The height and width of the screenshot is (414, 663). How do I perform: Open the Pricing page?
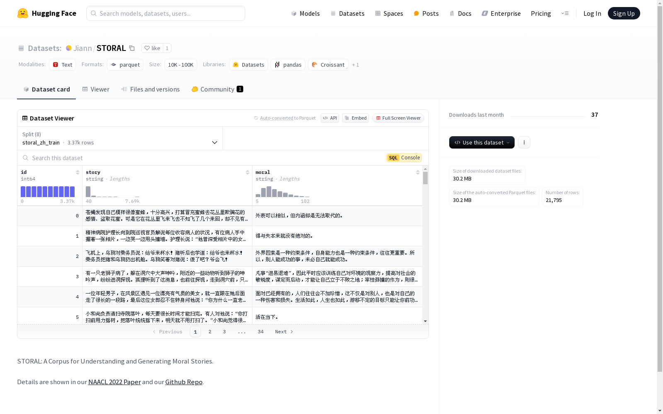(541, 13)
